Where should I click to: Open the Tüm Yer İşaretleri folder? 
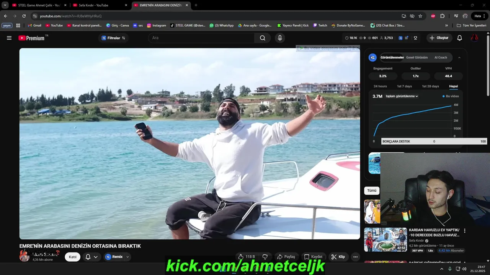pyautogui.click(x=471, y=26)
